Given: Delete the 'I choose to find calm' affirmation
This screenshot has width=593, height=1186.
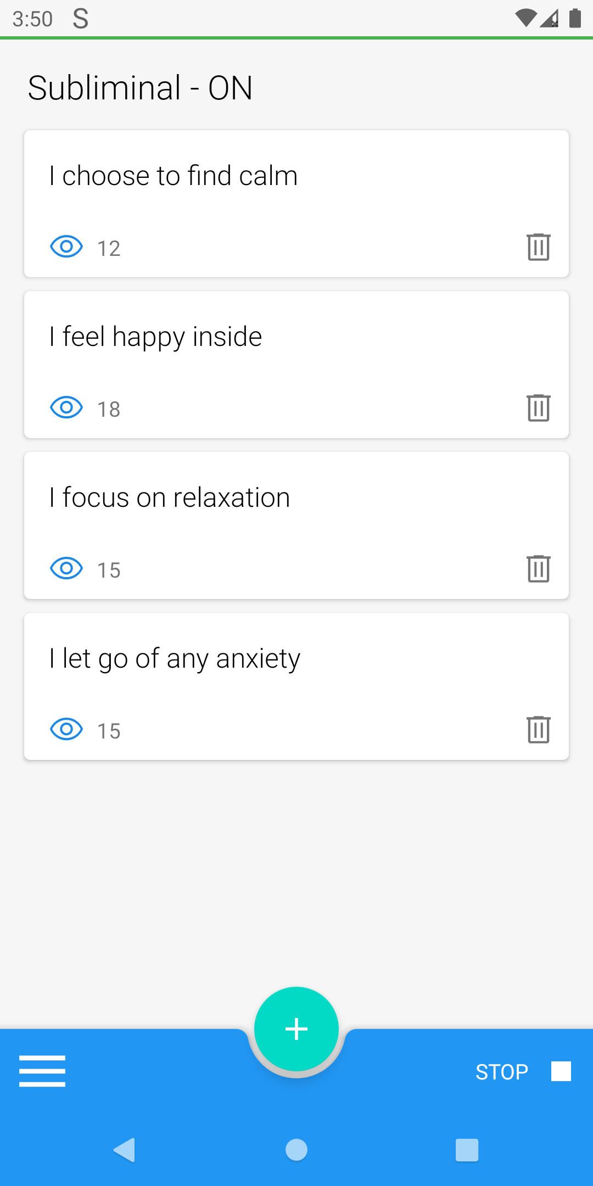Looking at the screenshot, I should point(538,247).
